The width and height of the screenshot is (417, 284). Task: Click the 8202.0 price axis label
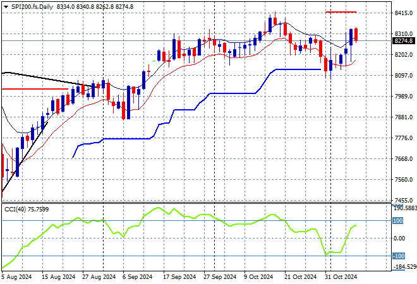pyautogui.click(x=404, y=54)
